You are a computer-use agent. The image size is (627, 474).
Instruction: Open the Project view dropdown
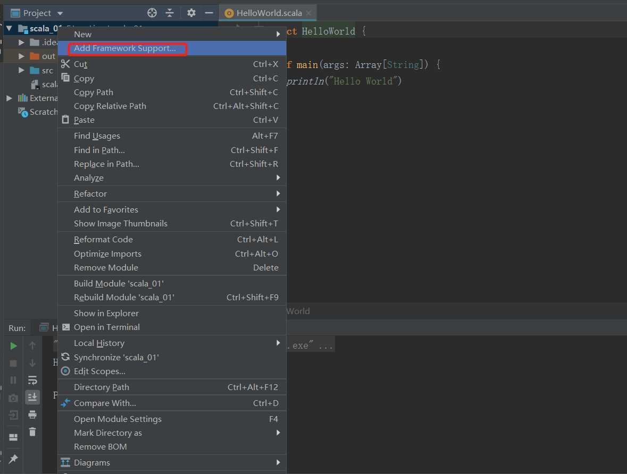[60, 13]
